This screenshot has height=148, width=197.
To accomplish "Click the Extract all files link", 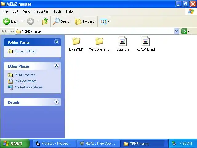I will pos(26,51).
